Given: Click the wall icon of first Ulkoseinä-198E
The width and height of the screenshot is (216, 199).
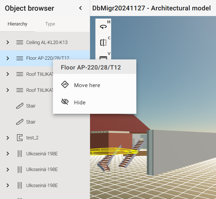Looking at the screenshot, I should click(x=20, y=153).
